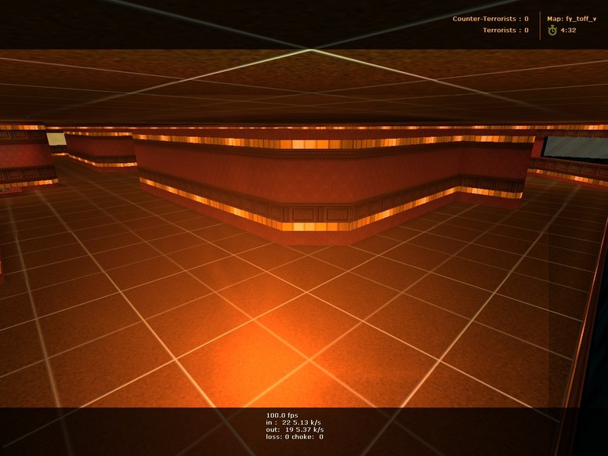The width and height of the screenshot is (608, 456).
Task: Click the 100.0 fps readout
Action: [x=282, y=415]
